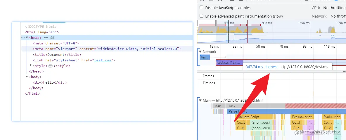Click the 367.74 ms duration in tooltip
Image resolution: width=346 pixels, height=140 pixels.
click(255, 67)
